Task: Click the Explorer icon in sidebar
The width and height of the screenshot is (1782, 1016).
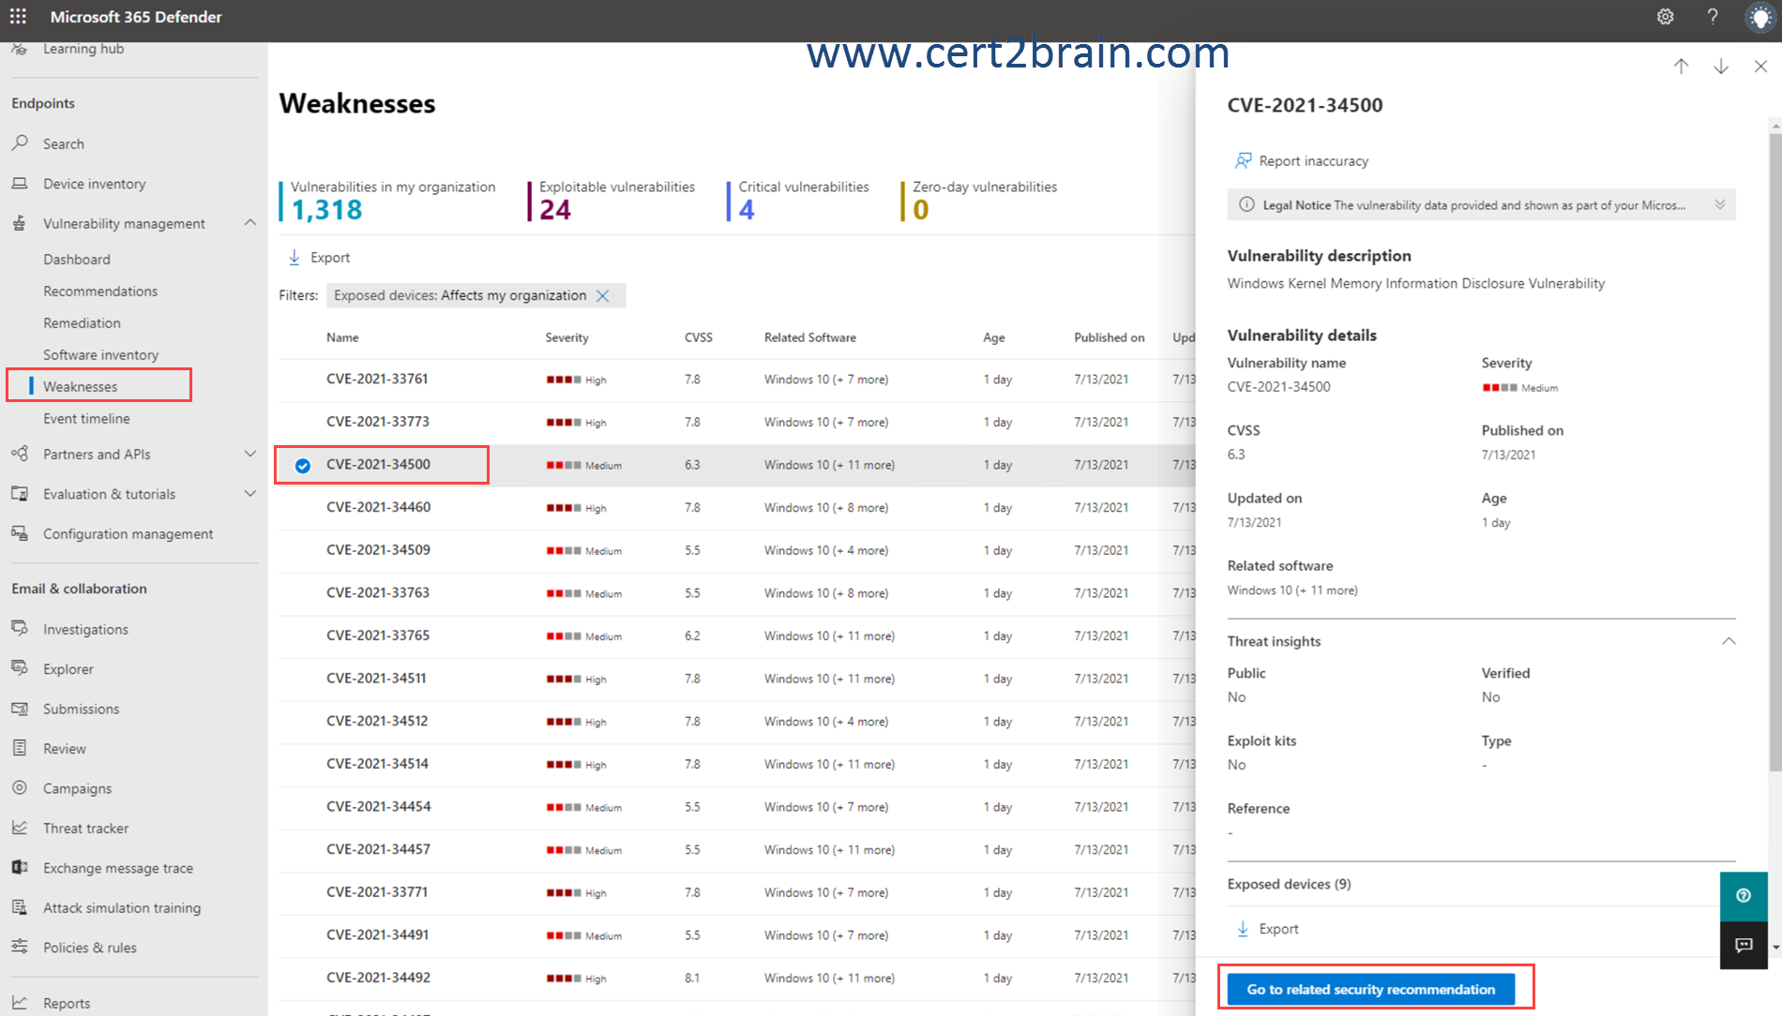Action: pyautogui.click(x=20, y=668)
